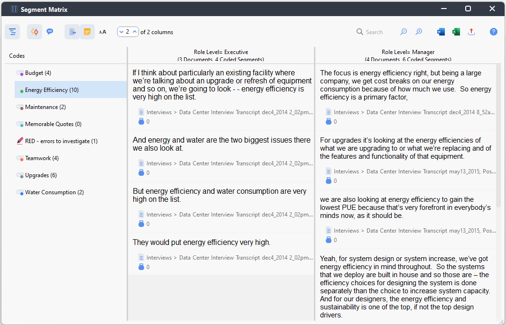
Task: Select RED - errors to investigate code
Action: (71, 141)
